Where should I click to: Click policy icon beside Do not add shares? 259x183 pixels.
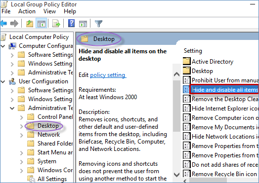pyautogui.click(x=187, y=165)
